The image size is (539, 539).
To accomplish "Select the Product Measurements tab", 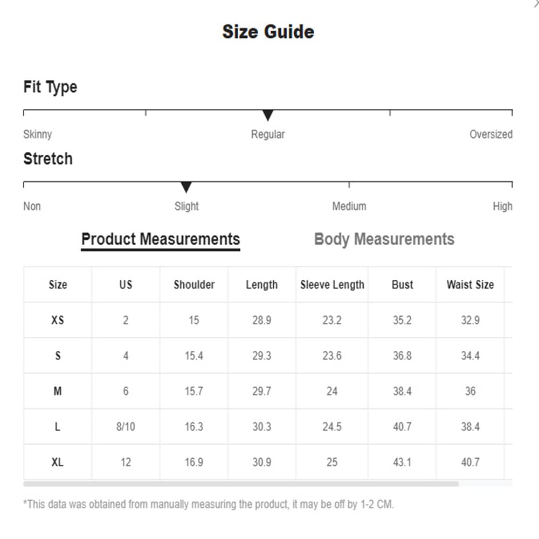I will (161, 240).
